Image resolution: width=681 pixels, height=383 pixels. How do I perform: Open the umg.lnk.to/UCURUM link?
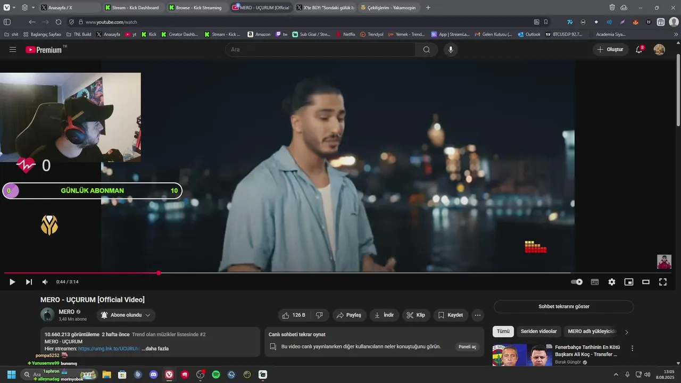coord(109,348)
